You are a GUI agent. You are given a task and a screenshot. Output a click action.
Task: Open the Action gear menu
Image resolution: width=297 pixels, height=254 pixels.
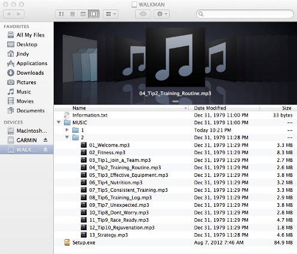point(162,14)
